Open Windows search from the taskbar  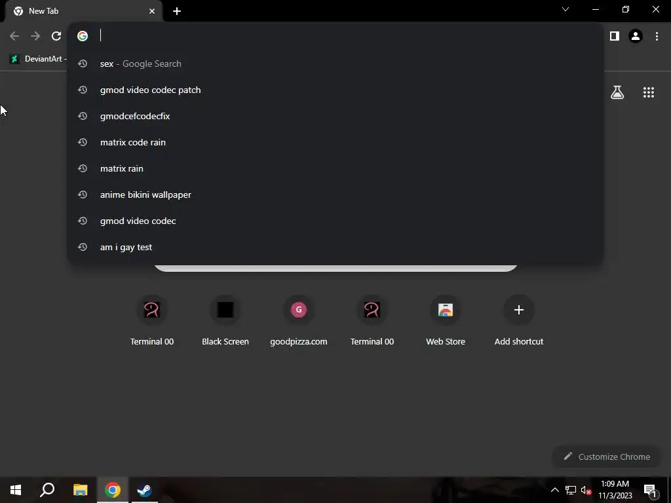click(47, 490)
